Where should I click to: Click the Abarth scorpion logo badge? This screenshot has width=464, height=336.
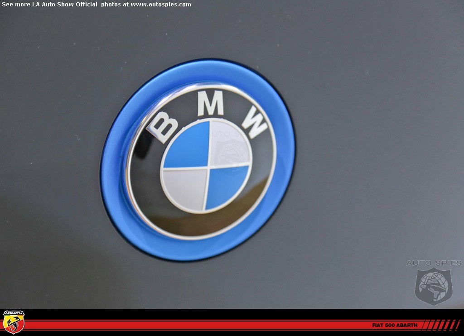click(x=13, y=322)
